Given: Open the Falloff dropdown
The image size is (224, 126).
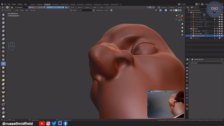Looking at the screenshot, I should (x=95, y=7).
